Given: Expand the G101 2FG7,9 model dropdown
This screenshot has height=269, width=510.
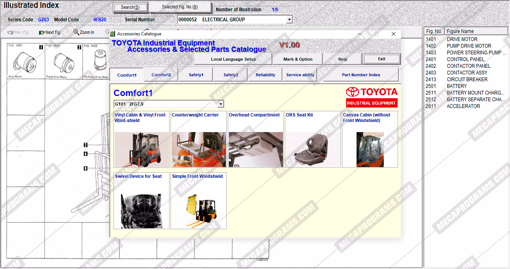Looking at the screenshot, I should coord(221,104).
